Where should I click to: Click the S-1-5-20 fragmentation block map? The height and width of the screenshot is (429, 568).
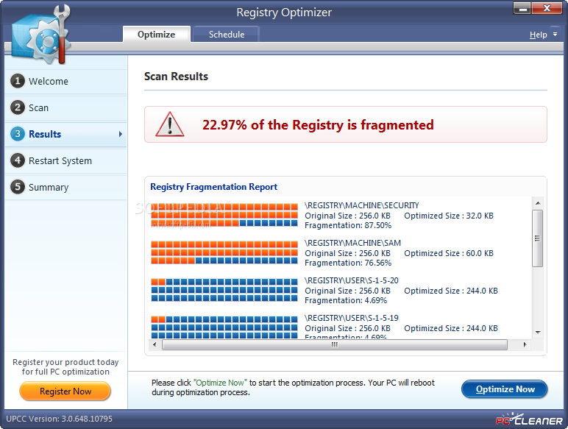point(224,290)
